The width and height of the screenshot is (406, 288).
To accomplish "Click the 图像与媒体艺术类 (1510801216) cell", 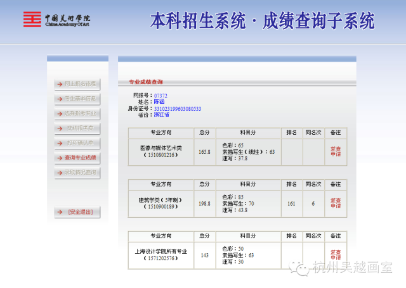I will click(x=161, y=152).
